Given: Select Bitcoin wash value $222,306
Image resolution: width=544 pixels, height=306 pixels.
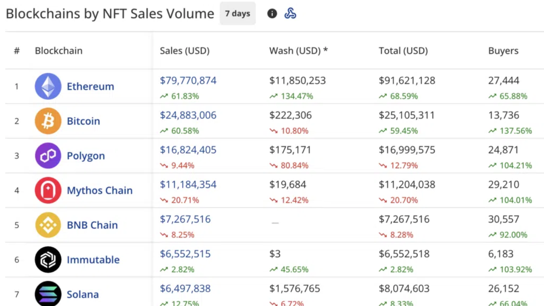Looking at the screenshot, I should (x=291, y=115).
